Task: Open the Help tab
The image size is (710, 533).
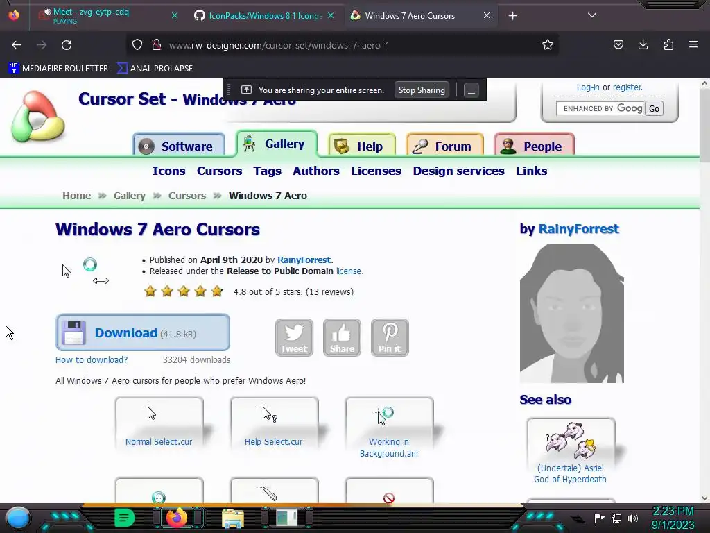Action: click(x=362, y=146)
